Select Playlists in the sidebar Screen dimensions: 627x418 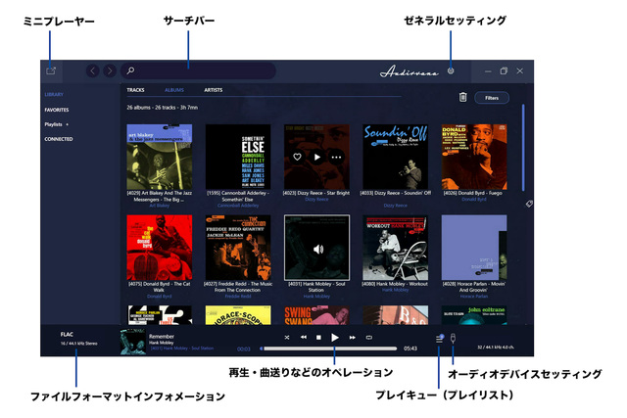[53, 124]
